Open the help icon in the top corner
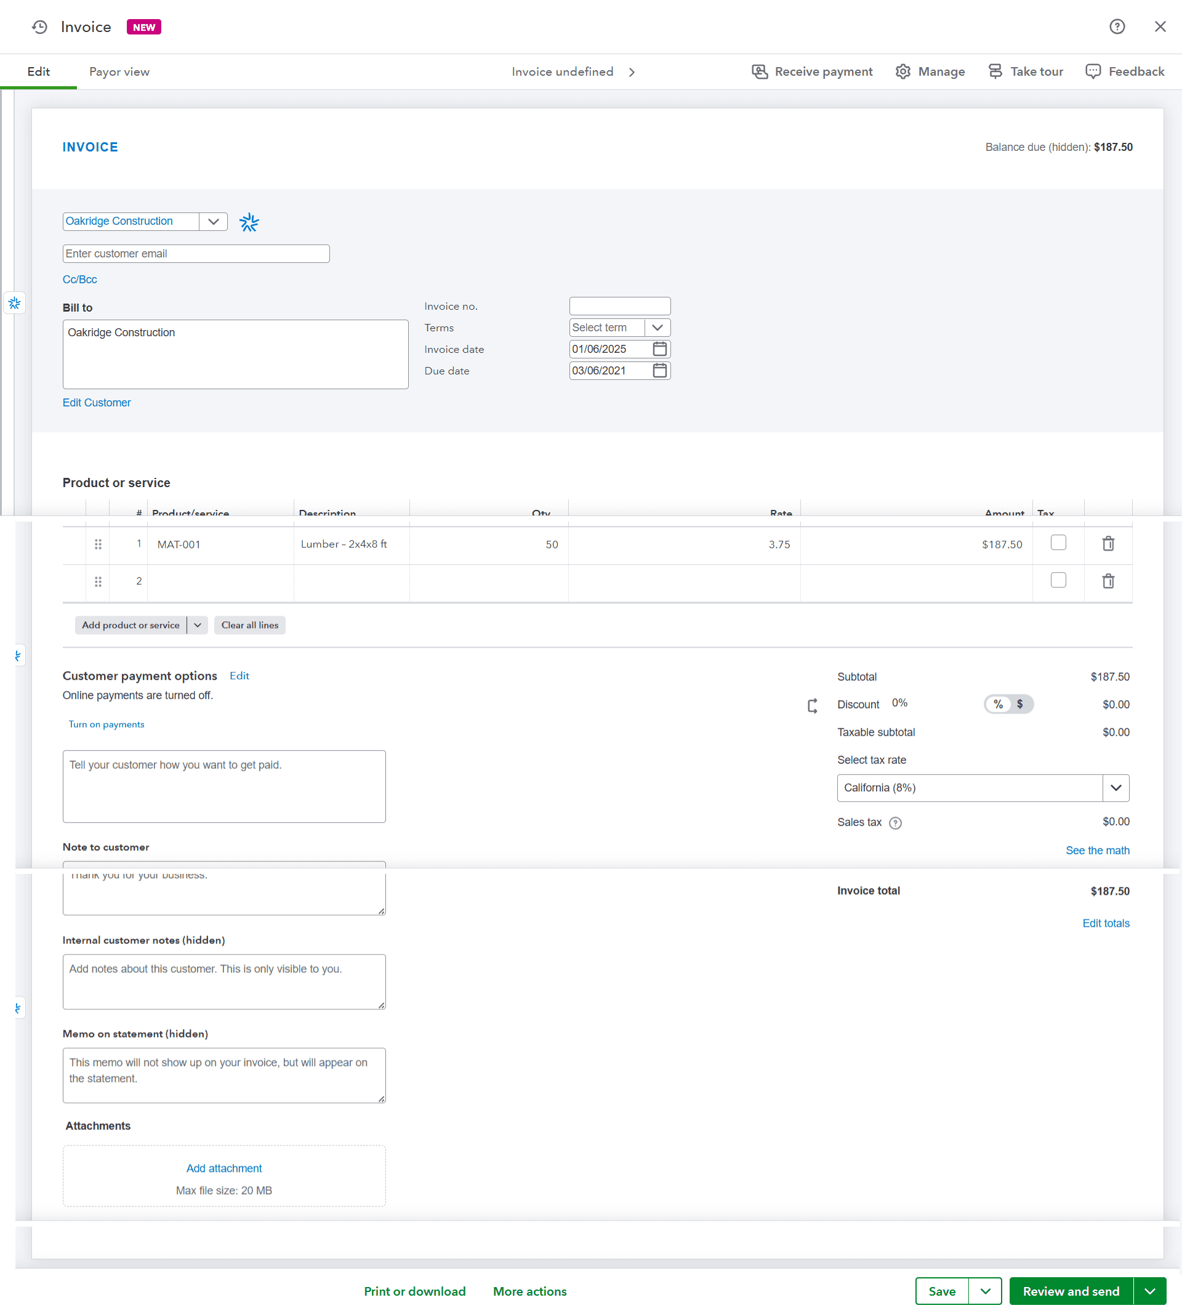This screenshot has height=1316, width=1182. click(1116, 26)
